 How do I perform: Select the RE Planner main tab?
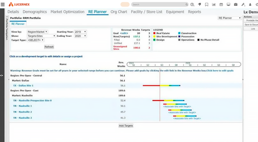click(98, 12)
